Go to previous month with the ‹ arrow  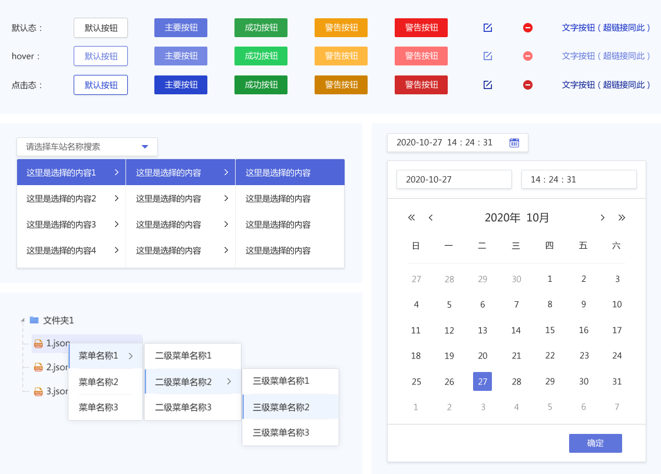point(431,218)
